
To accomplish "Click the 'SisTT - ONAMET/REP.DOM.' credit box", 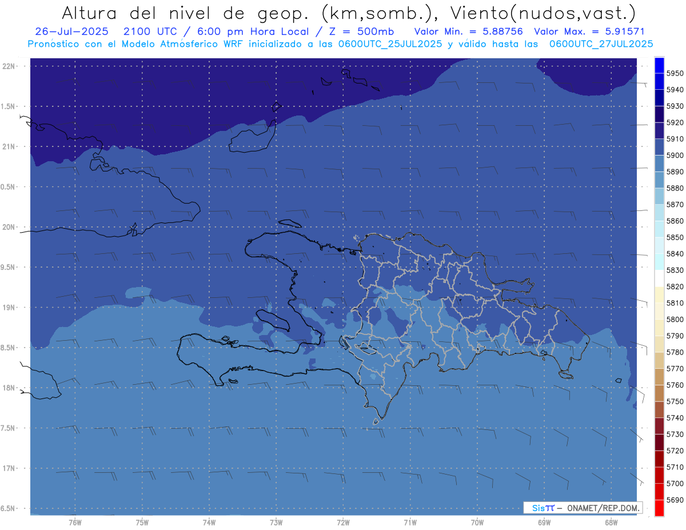I will tap(583, 508).
